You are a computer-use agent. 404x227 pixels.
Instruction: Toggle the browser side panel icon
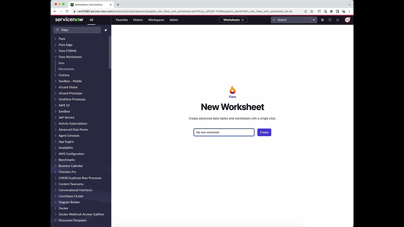[337, 11]
